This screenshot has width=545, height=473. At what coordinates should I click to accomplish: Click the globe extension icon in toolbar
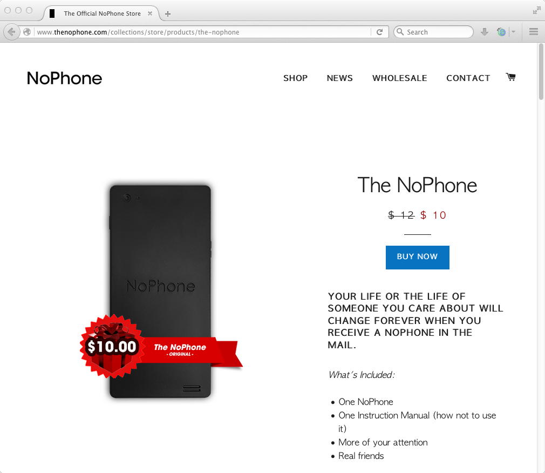[501, 32]
